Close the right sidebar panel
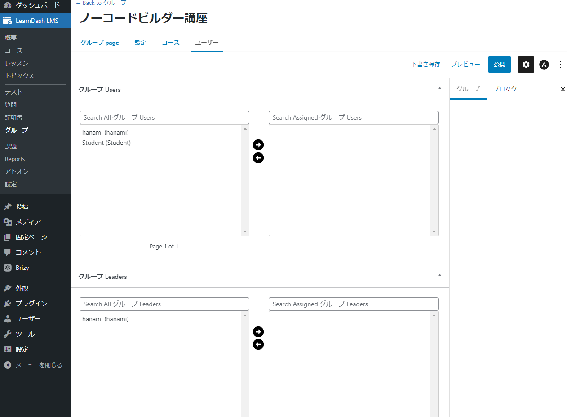 tap(563, 89)
